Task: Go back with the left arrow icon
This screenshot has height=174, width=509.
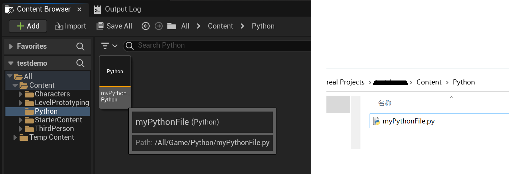Action: 146,26
